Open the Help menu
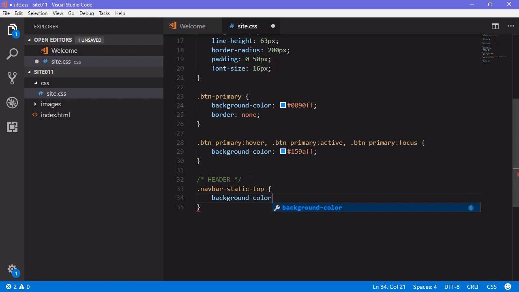 tap(120, 13)
